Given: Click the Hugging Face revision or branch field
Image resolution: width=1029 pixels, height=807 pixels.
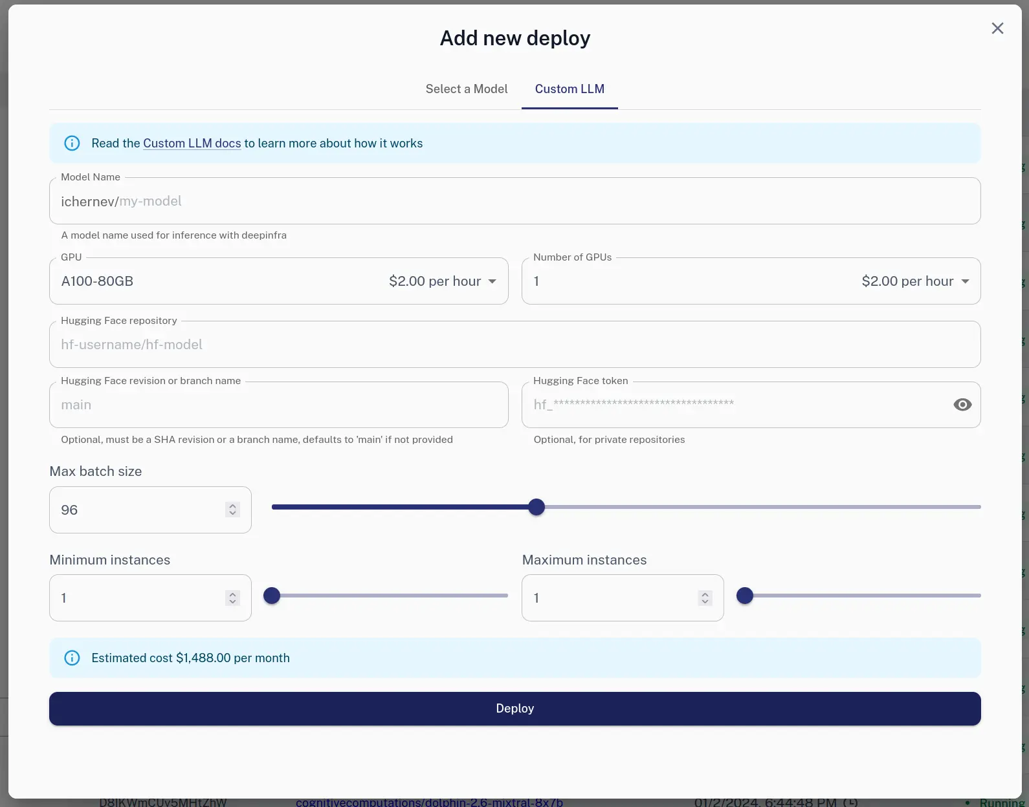Looking at the screenshot, I should tap(278, 405).
